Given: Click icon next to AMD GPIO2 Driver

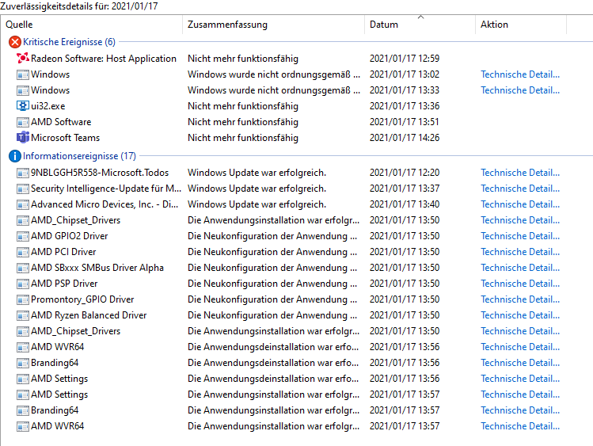Looking at the screenshot, I should coord(23,236).
